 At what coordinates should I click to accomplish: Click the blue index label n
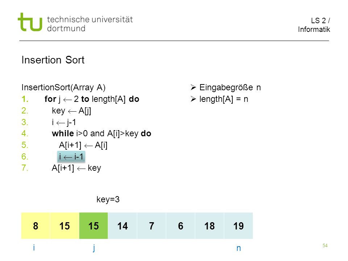coord(239,248)
